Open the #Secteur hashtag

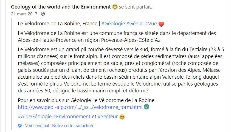108,117
